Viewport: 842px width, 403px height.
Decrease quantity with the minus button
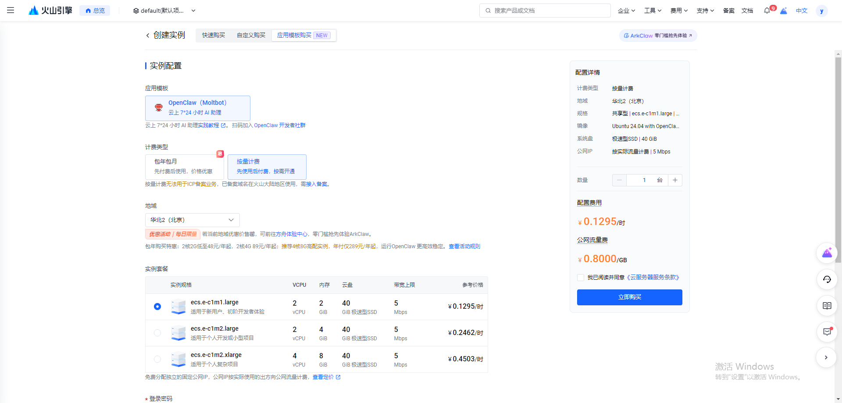tap(619, 180)
